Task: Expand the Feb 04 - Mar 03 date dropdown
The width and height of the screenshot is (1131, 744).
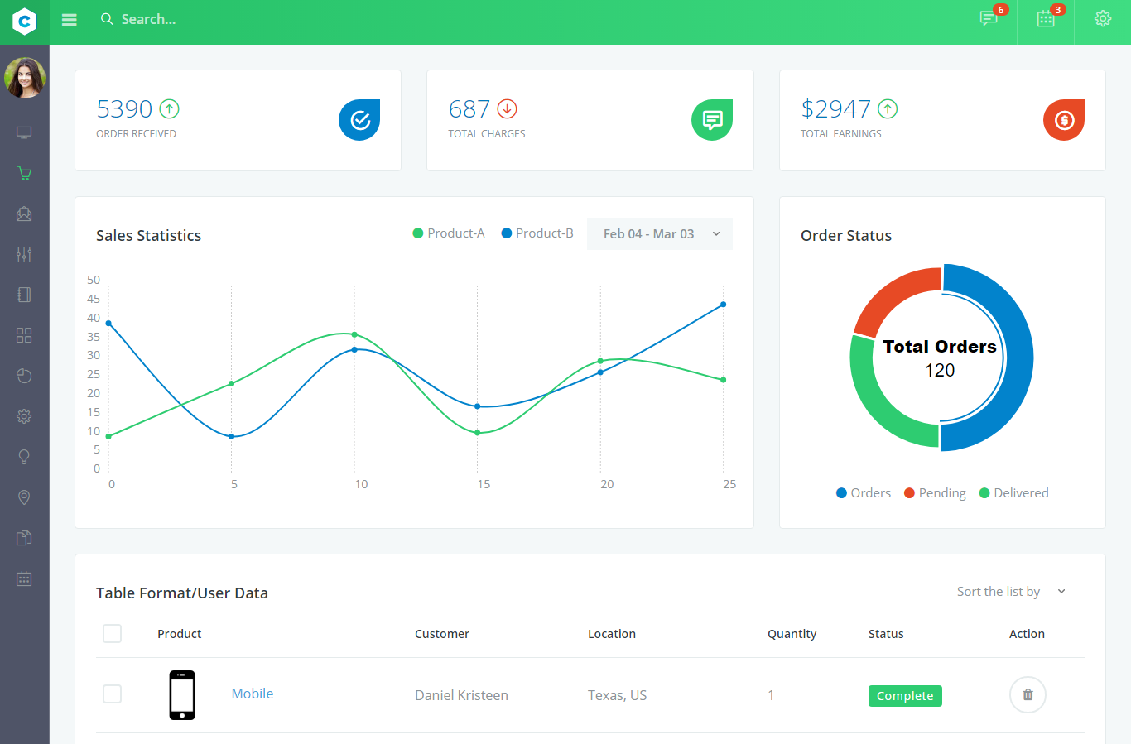Action: coord(659,234)
